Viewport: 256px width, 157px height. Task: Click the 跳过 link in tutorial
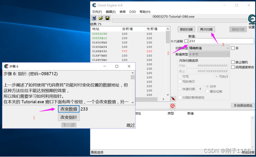(131, 125)
